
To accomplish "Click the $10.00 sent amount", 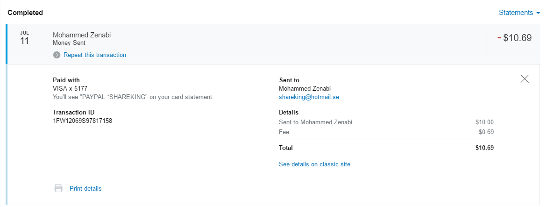I will pyautogui.click(x=484, y=122).
